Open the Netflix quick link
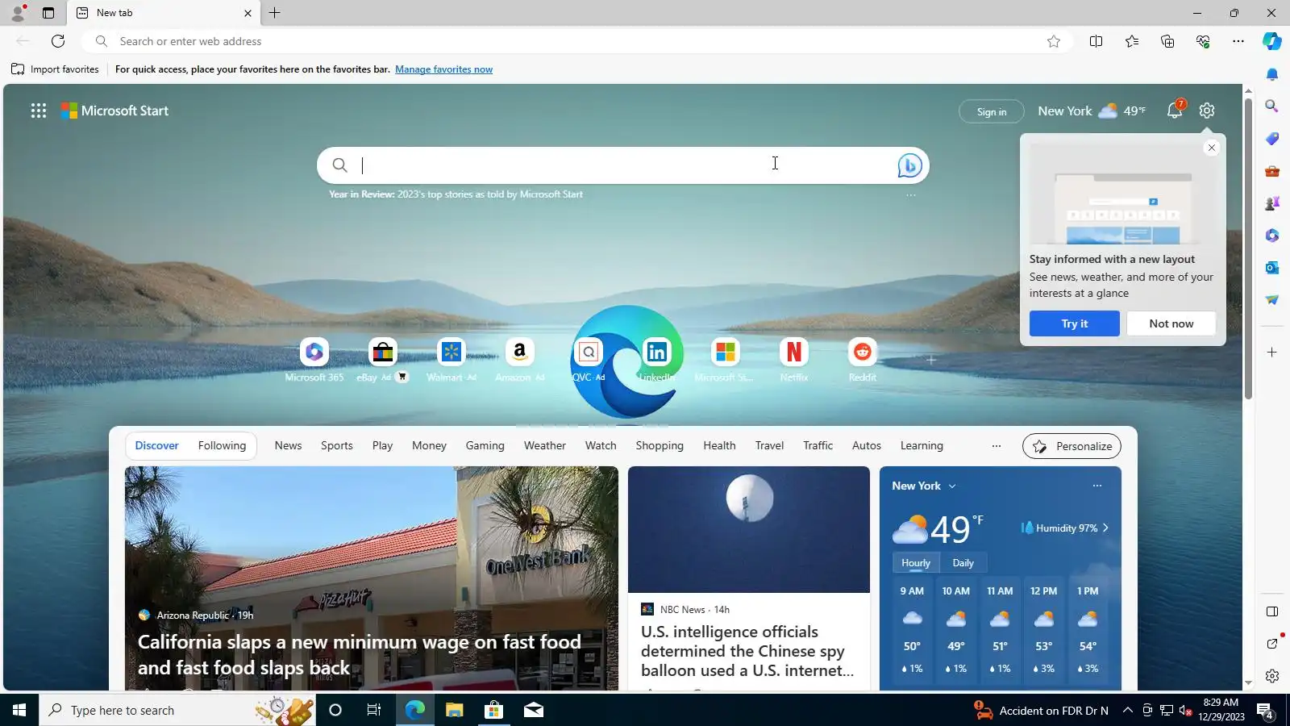 [x=794, y=360]
